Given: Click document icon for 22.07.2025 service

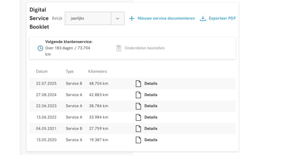Looking at the screenshot, I should coord(138,84).
